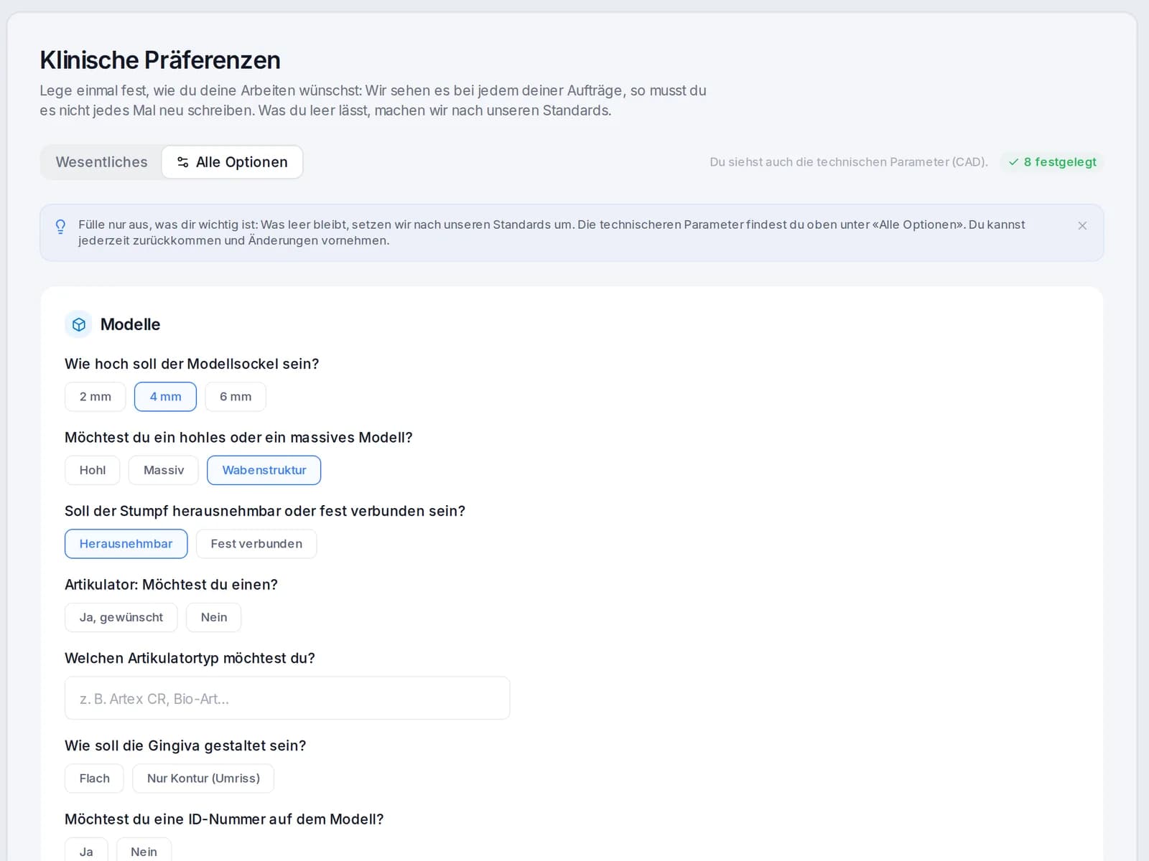Click the Modelle section title
The image size is (1149, 861).
pyautogui.click(x=130, y=324)
